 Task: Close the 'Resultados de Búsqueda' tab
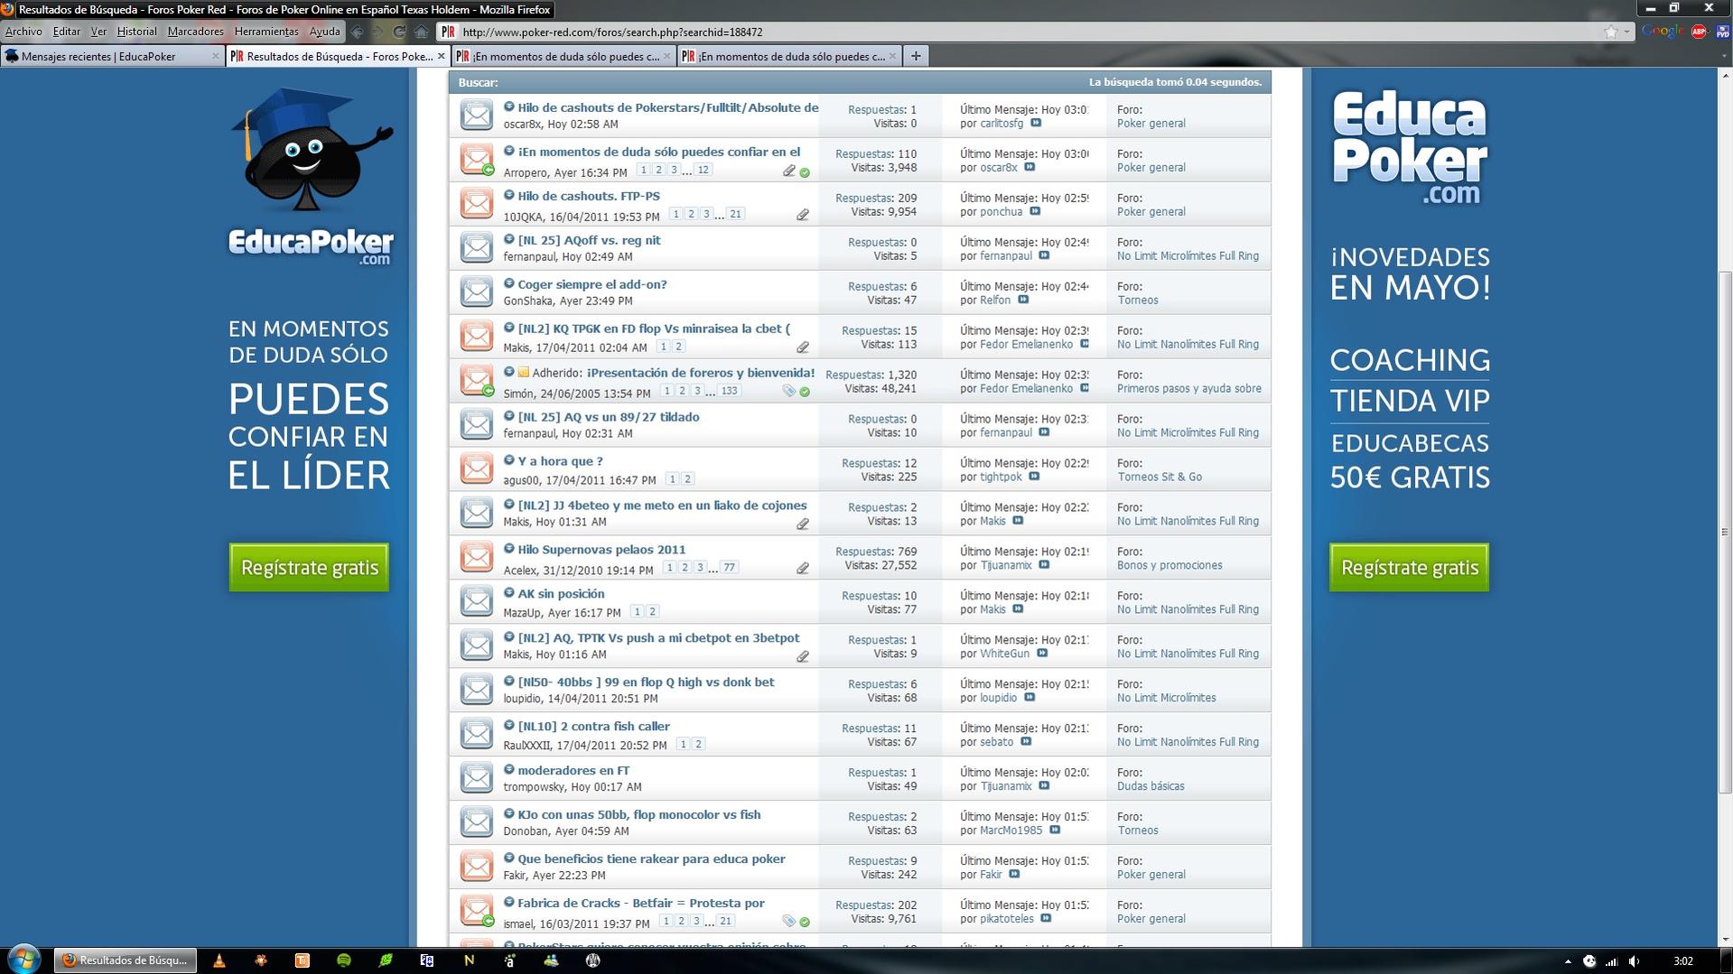pyautogui.click(x=441, y=56)
